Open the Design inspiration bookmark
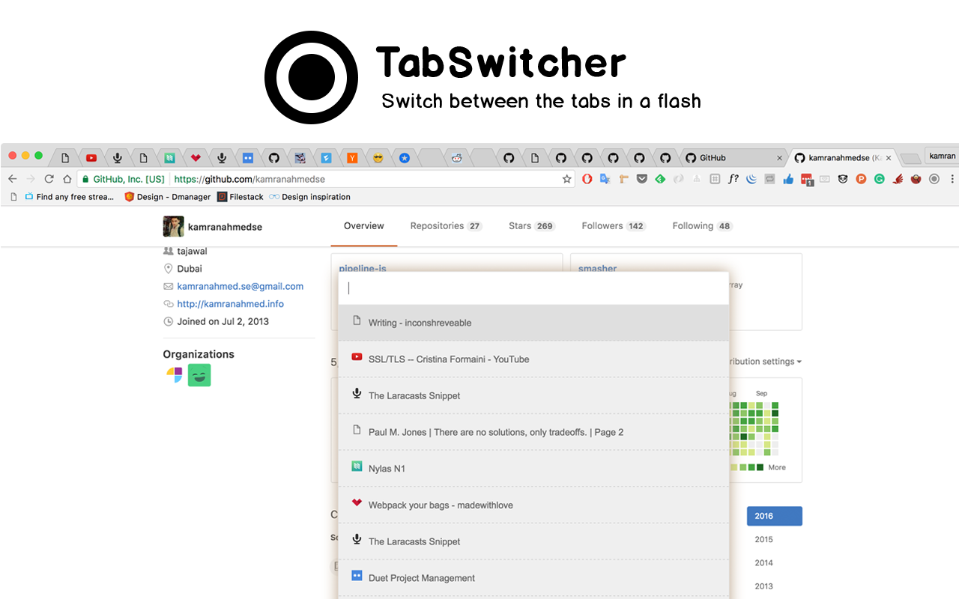 point(309,197)
